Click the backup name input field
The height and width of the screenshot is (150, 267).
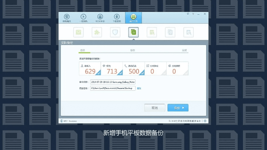(113, 82)
